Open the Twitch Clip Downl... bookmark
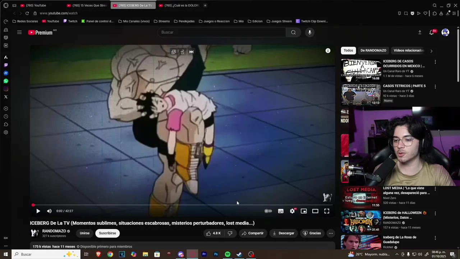Screen dimensions: 460x259 [x=312, y=21]
